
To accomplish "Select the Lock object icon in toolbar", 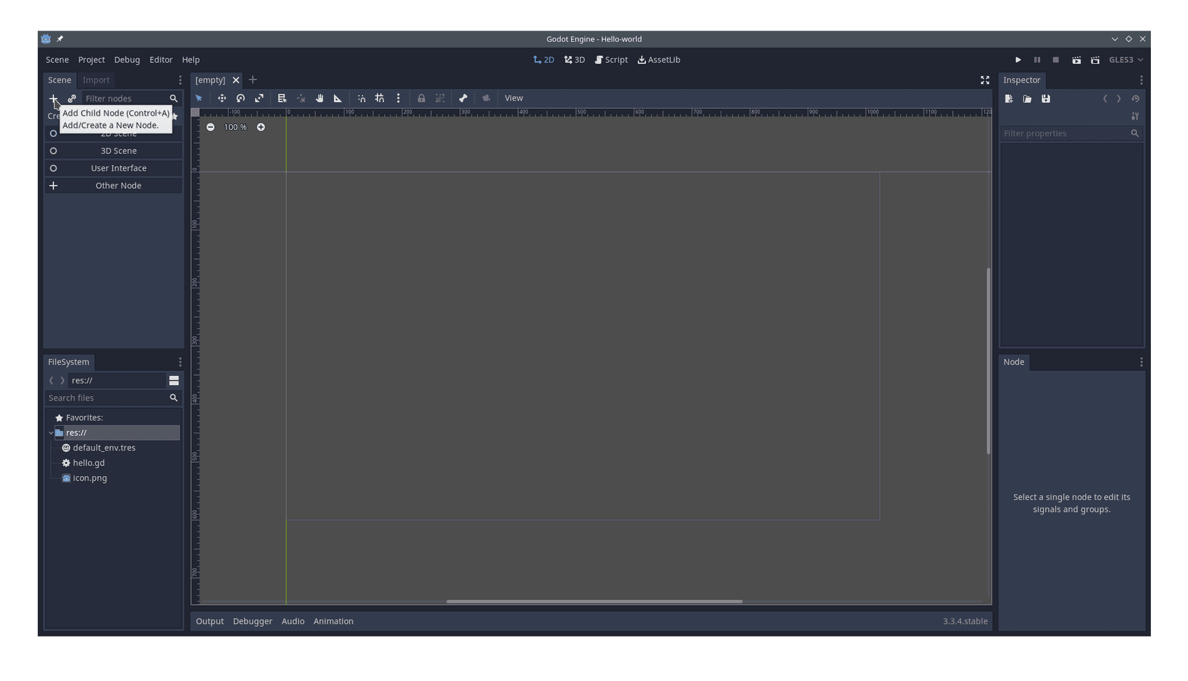I will tap(421, 98).
